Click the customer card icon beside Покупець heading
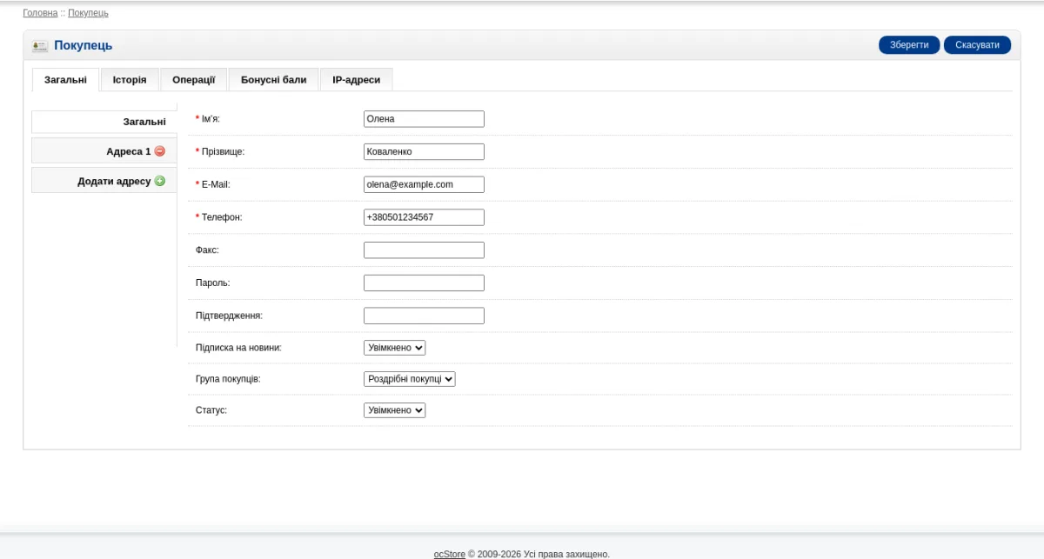This screenshot has width=1044, height=559. click(40, 46)
